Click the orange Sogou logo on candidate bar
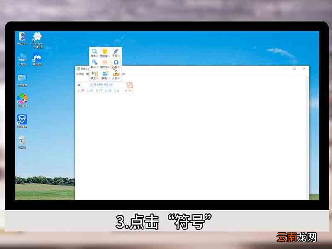This screenshot has height=249, width=332. tap(129, 85)
